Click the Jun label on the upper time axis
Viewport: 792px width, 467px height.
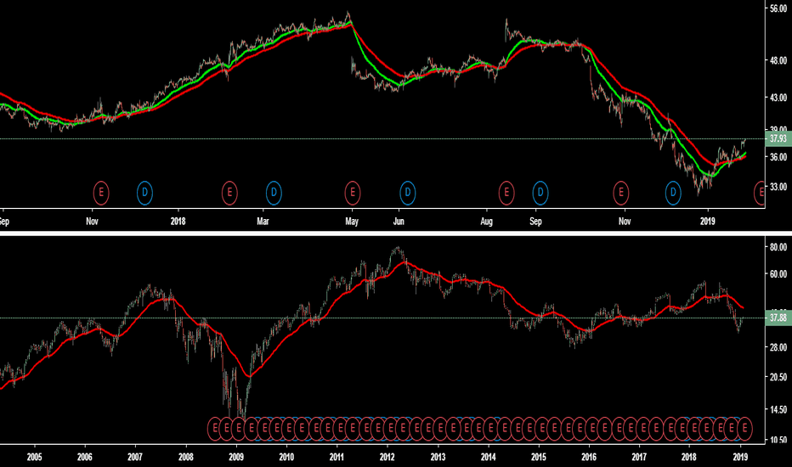(x=399, y=221)
